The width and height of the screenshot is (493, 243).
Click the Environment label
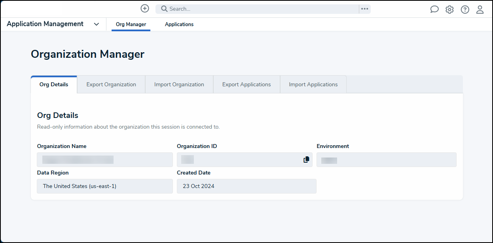333,146
